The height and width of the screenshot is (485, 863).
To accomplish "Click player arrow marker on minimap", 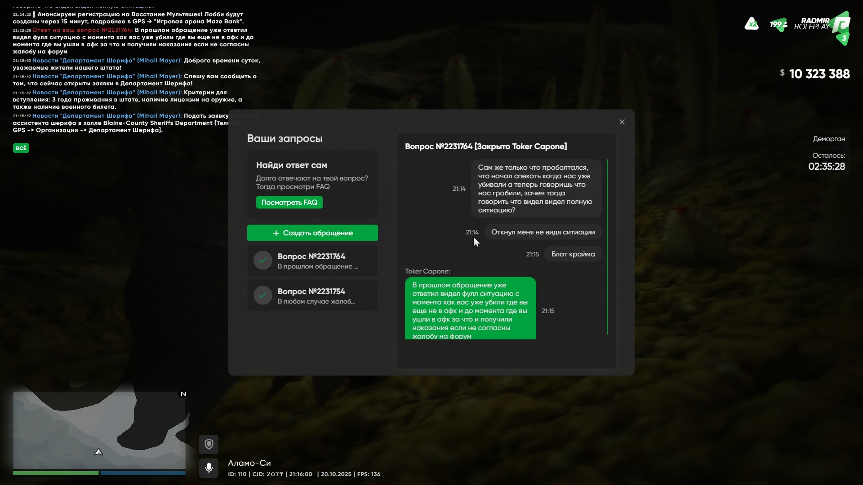I will 98,452.
